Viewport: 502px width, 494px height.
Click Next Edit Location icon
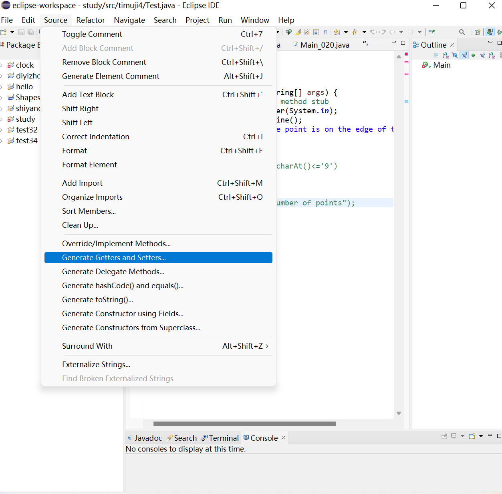383,32
